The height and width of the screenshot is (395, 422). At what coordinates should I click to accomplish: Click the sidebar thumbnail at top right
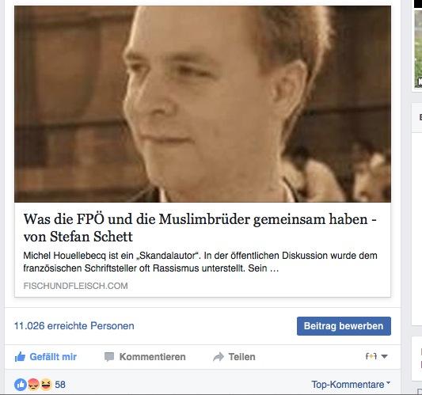(418, 49)
